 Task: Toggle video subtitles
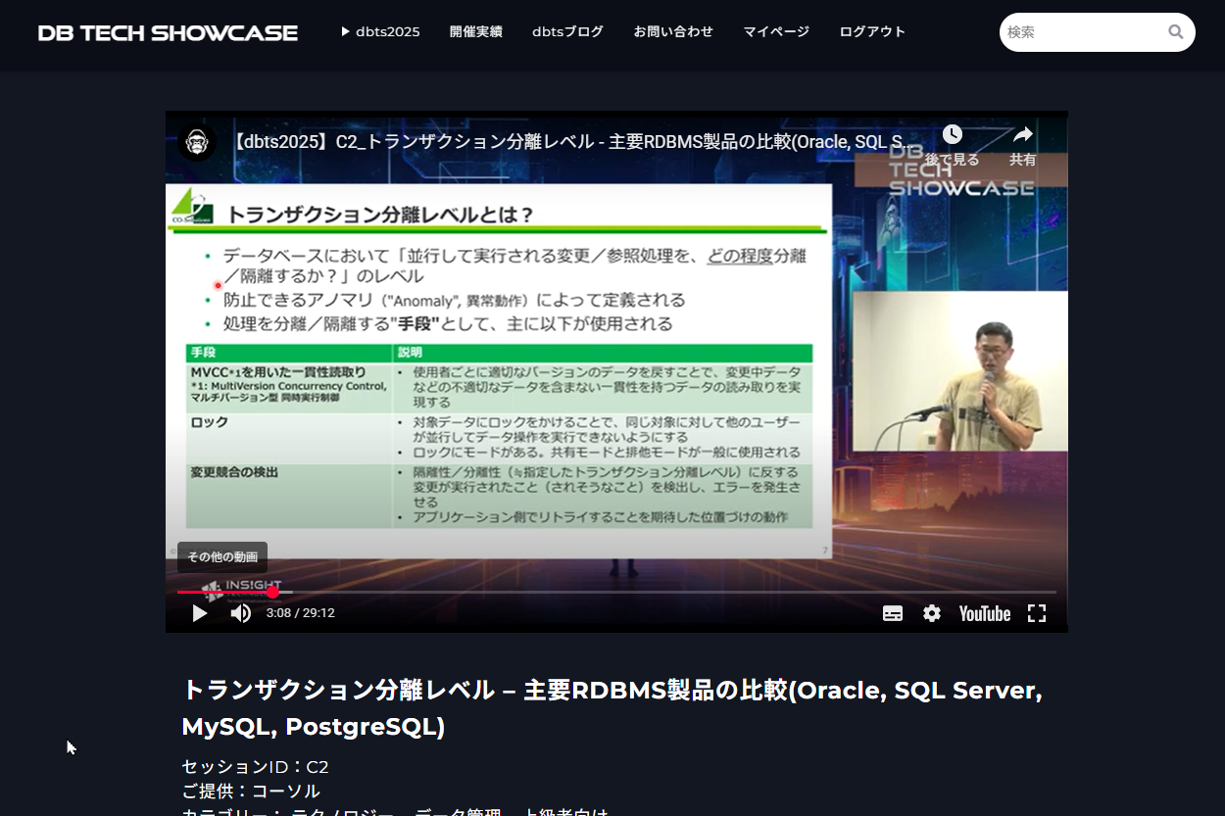pos(893,613)
